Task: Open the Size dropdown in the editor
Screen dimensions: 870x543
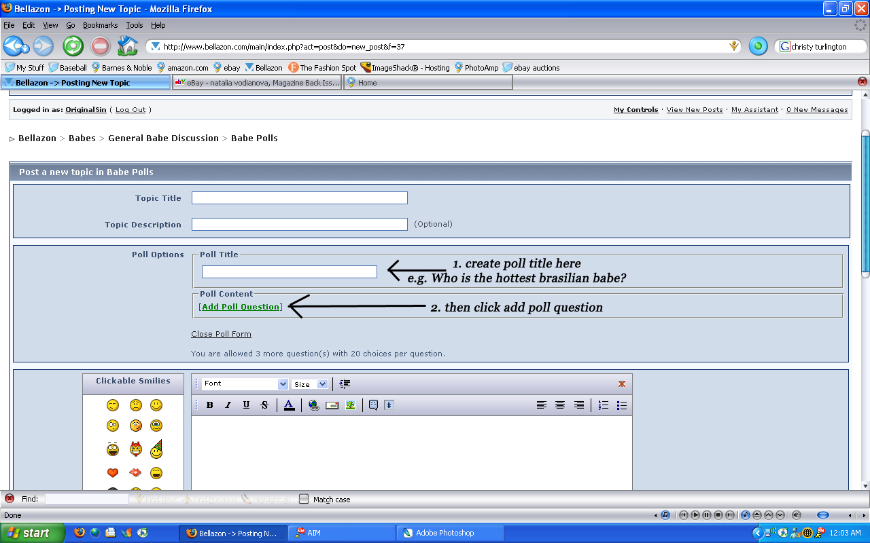Action: click(x=310, y=384)
